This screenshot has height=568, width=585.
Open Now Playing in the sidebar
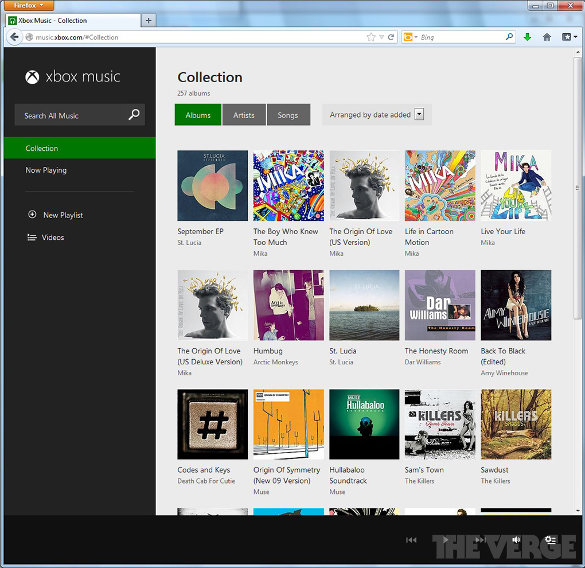46,170
